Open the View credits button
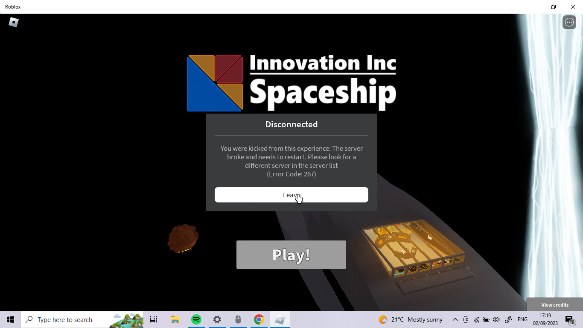Viewport: 583px width, 328px height. 555,305
